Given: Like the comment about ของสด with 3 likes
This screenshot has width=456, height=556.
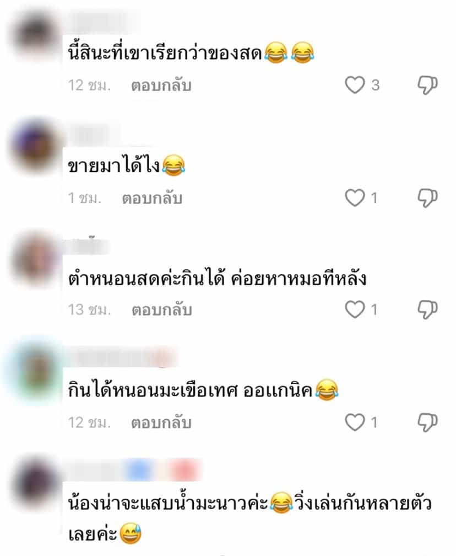Looking at the screenshot, I should coord(355,85).
